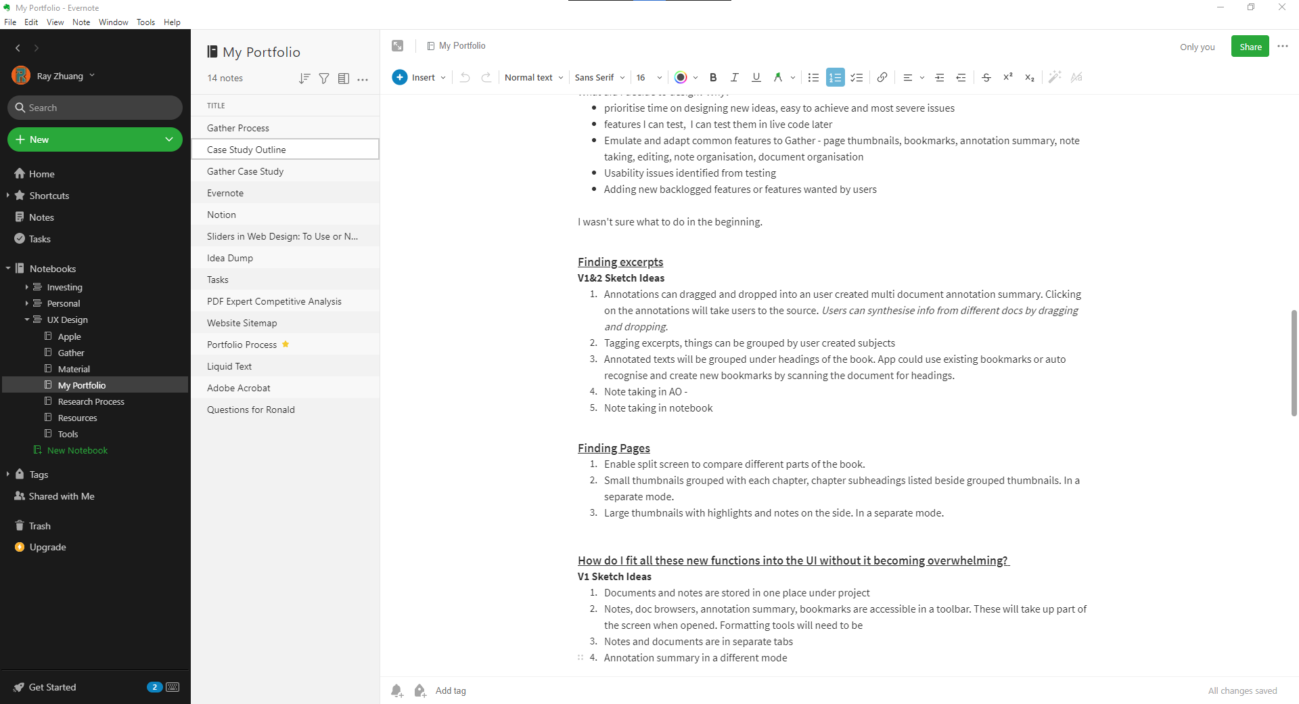The width and height of the screenshot is (1299, 704).
Task: Insert a link using the link icon
Action: (882, 77)
